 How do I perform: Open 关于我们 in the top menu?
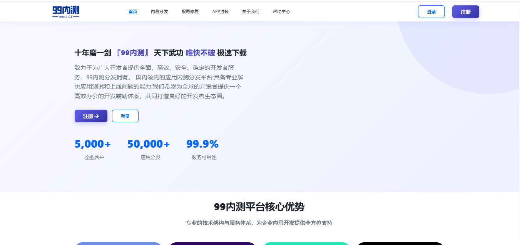(251, 12)
